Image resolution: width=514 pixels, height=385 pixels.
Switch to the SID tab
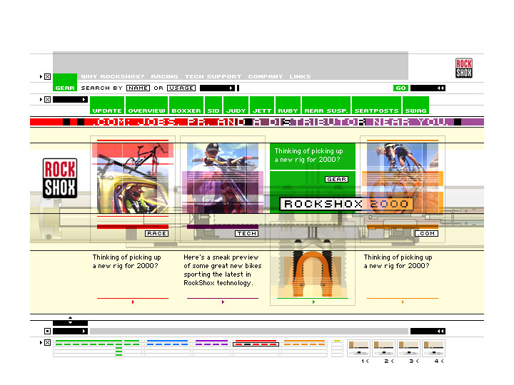tap(213, 106)
